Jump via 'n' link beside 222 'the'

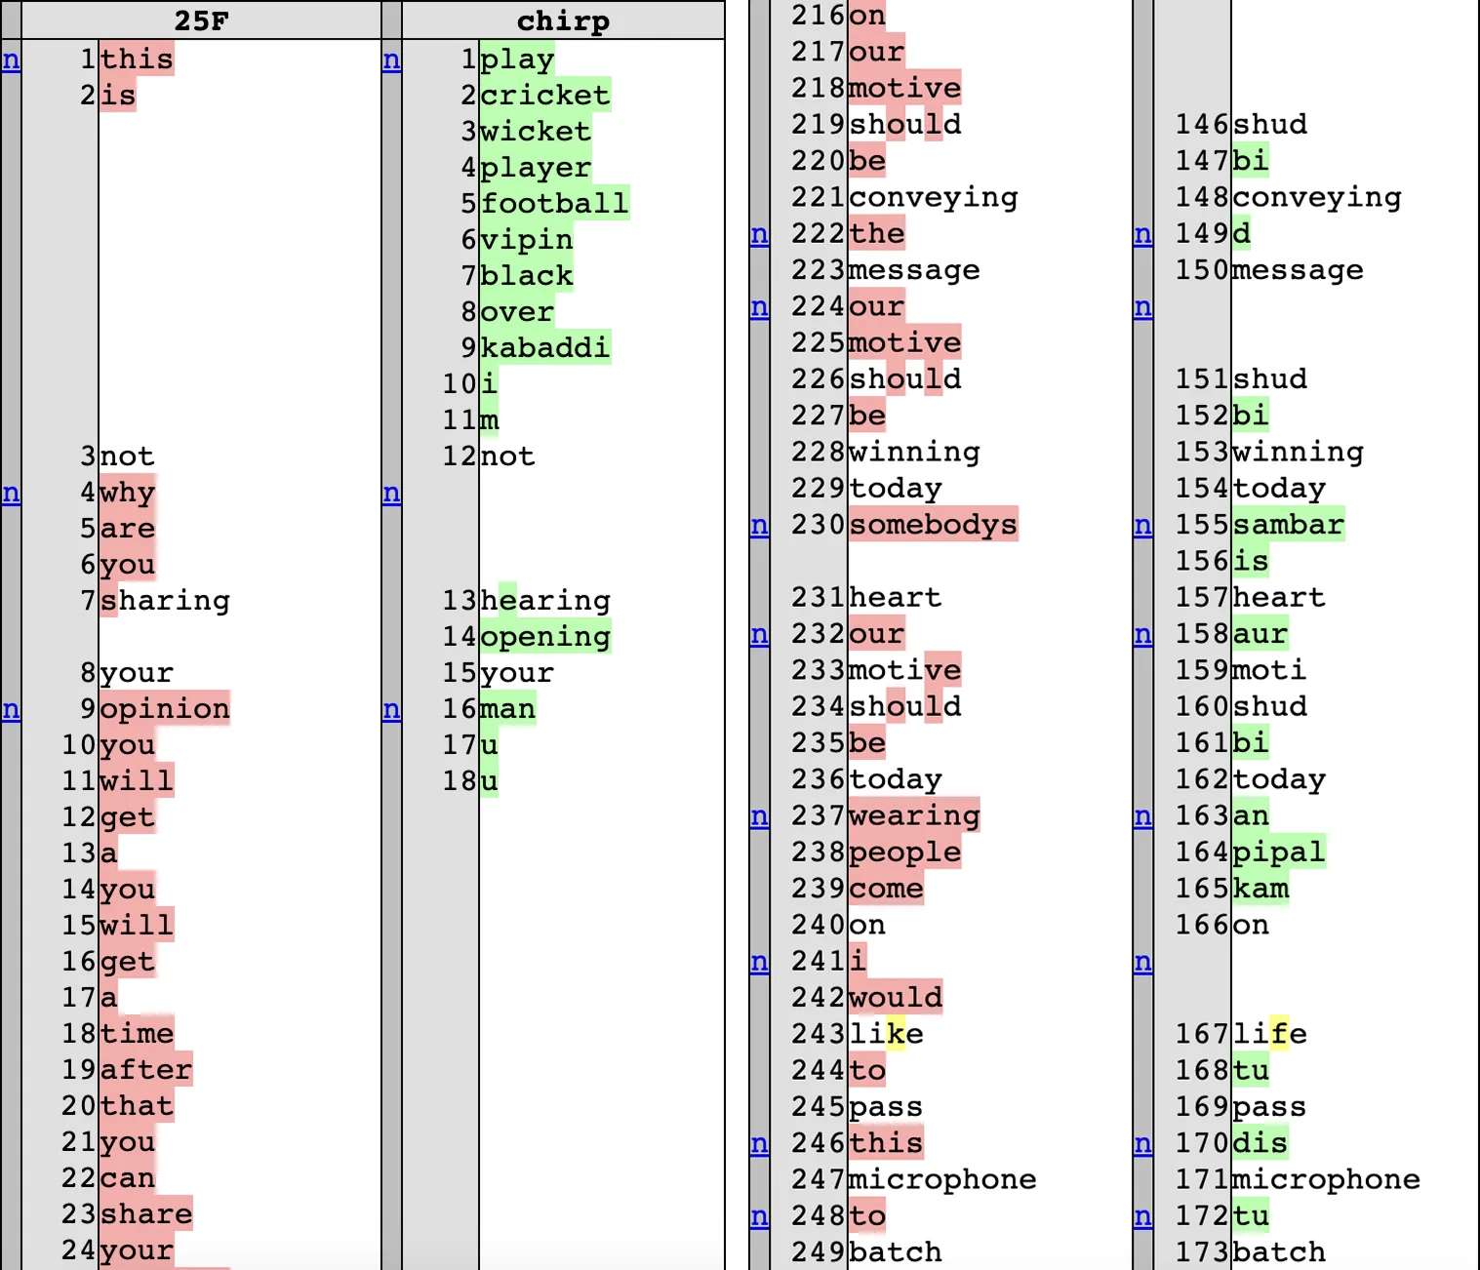click(759, 235)
